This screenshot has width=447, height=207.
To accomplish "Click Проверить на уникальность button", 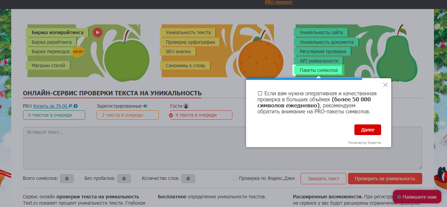I will (385, 179).
